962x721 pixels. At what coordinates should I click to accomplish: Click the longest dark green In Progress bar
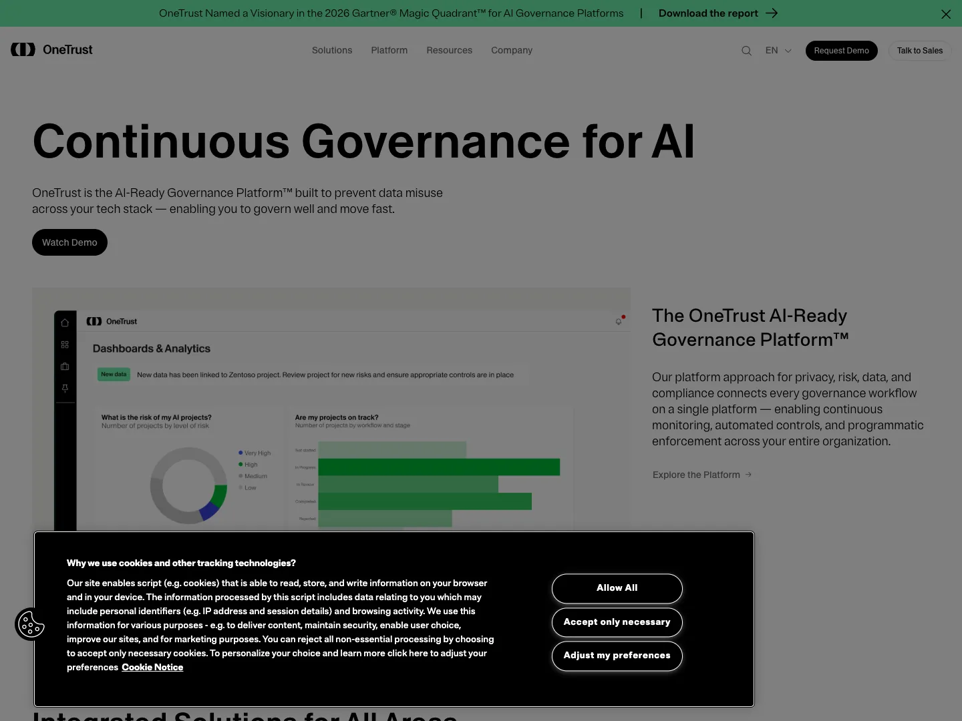pyautogui.click(x=439, y=467)
